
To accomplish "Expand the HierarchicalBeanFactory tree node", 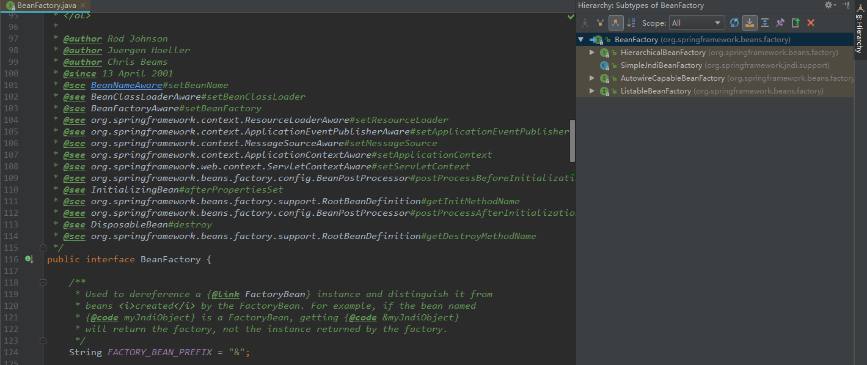I will tap(591, 53).
